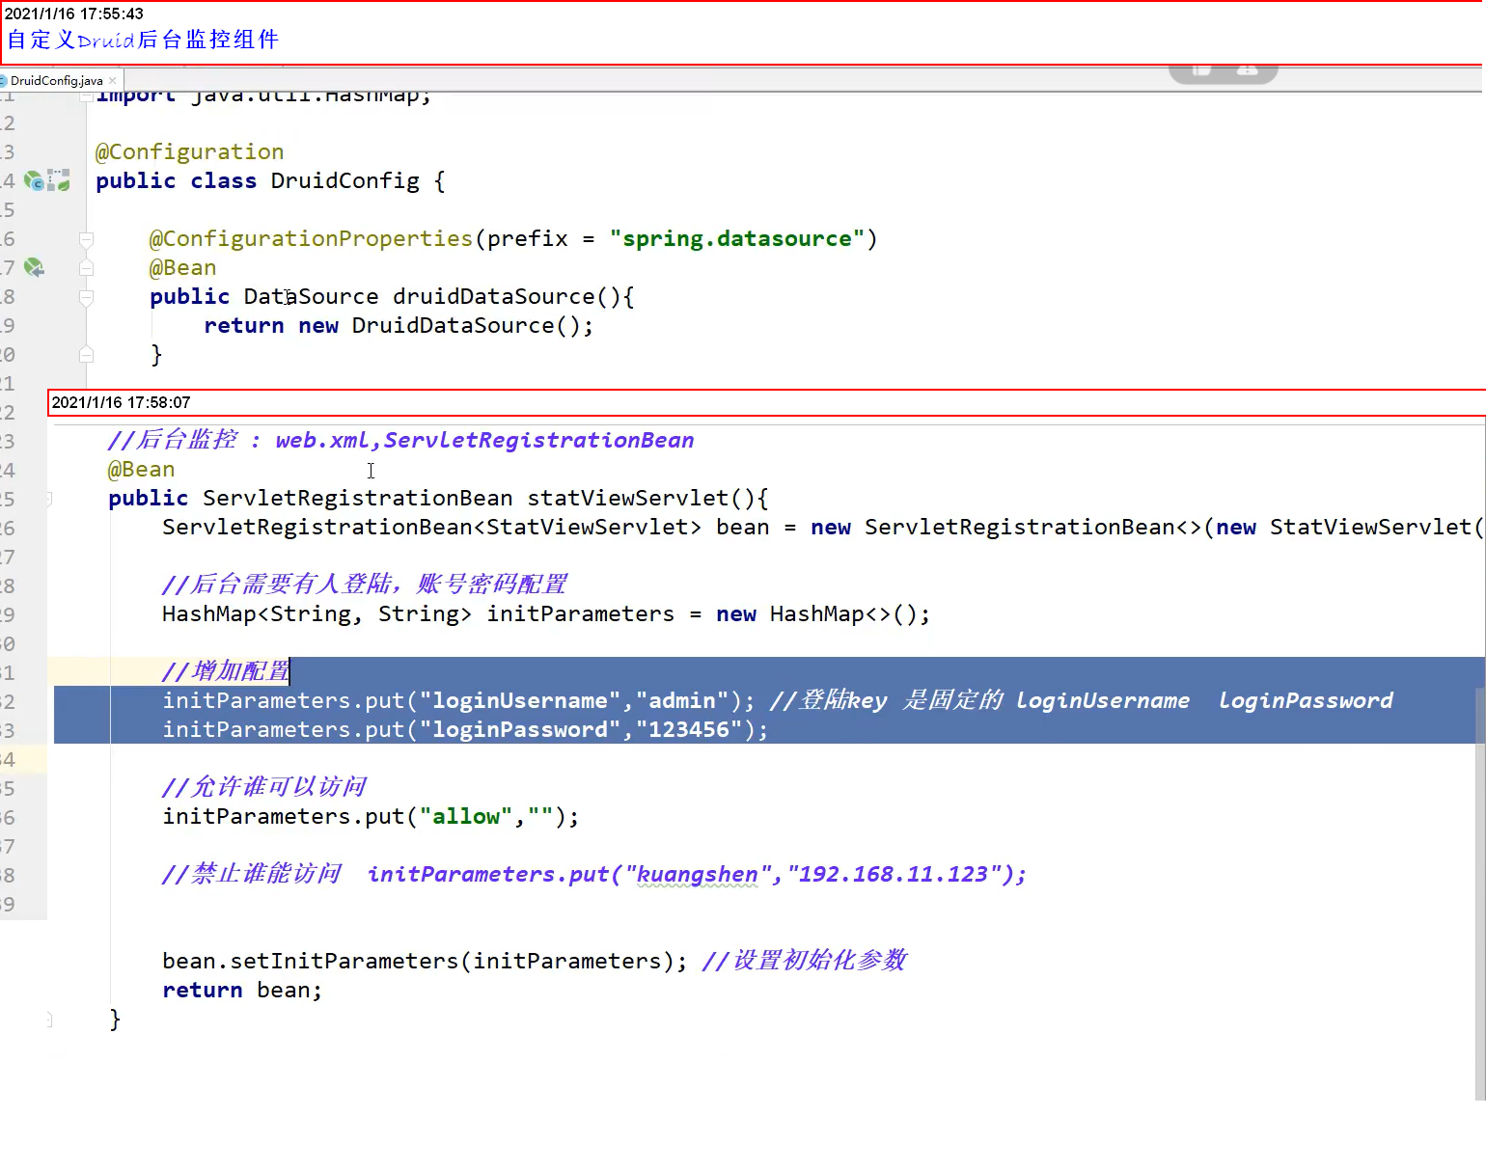Click timestamp 2021/1/16 17:58:07

coord(121,402)
